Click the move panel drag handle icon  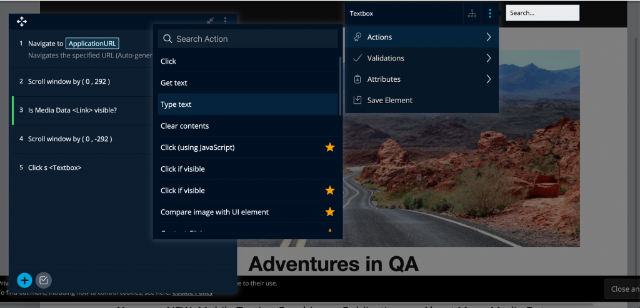pos(21,22)
